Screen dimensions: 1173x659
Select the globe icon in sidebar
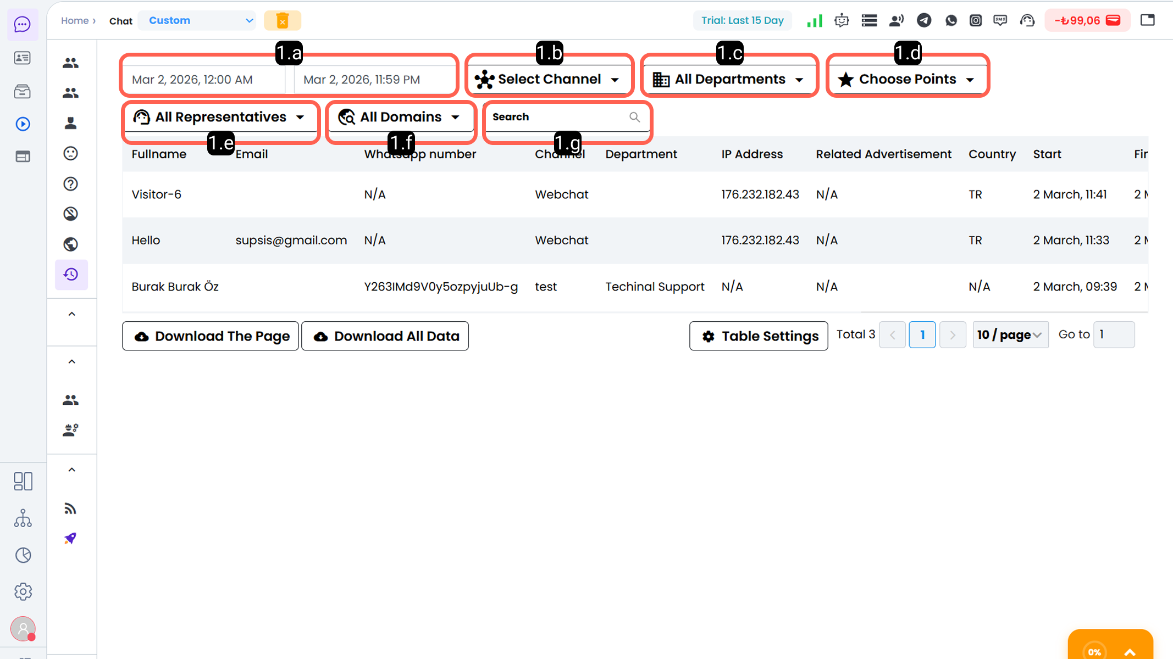[71, 244]
